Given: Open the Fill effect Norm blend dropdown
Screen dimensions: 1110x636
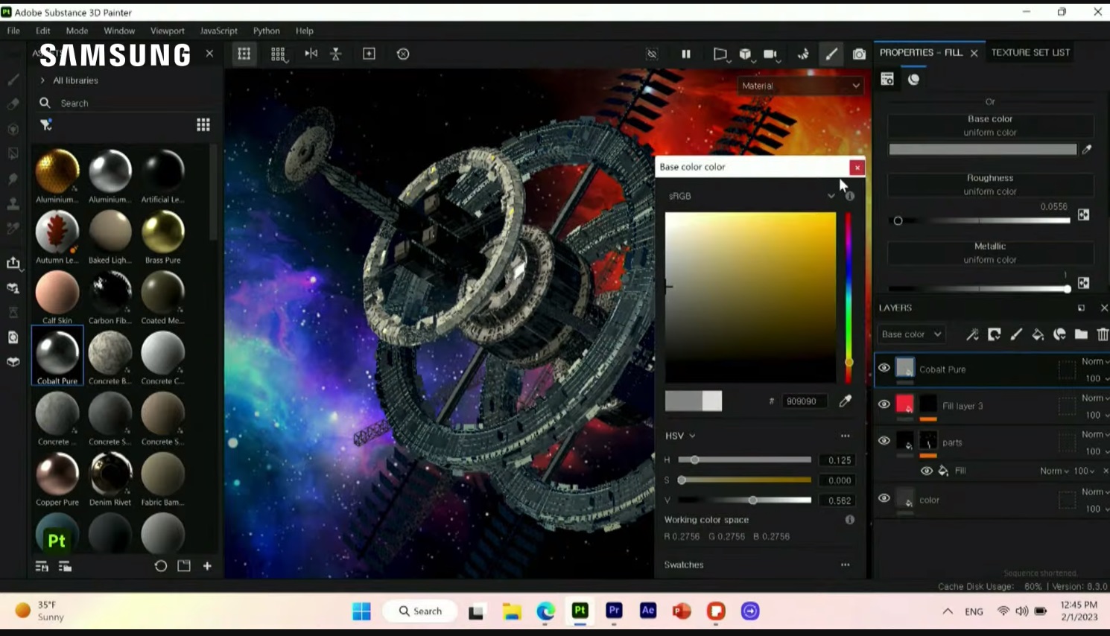Looking at the screenshot, I should coord(1055,471).
